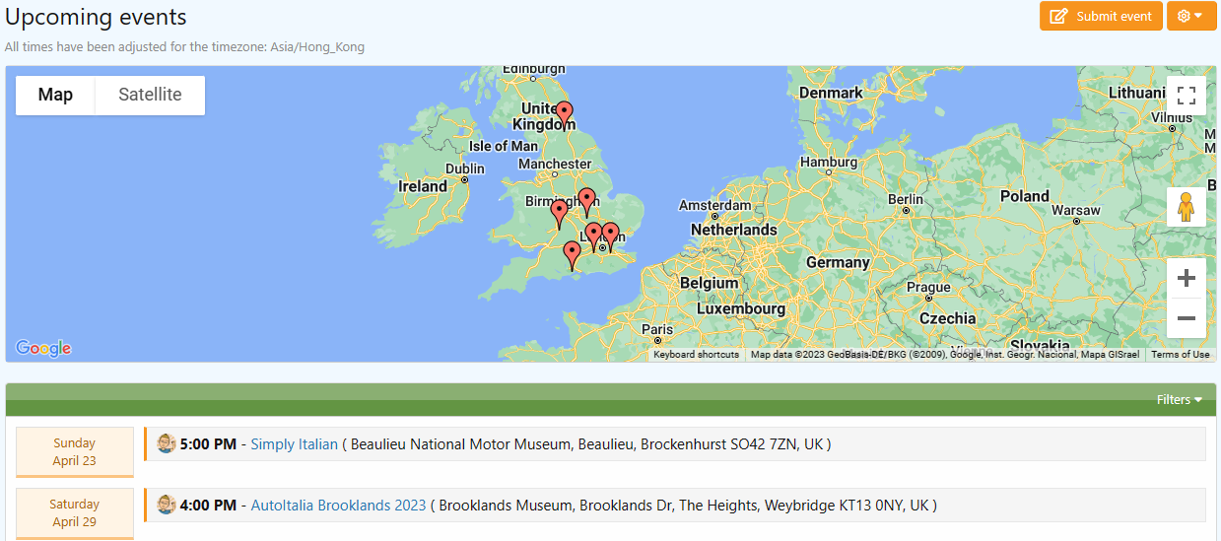The image size is (1221, 541).
Task: Select the Street View pegman icon
Action: point(1187,207)
